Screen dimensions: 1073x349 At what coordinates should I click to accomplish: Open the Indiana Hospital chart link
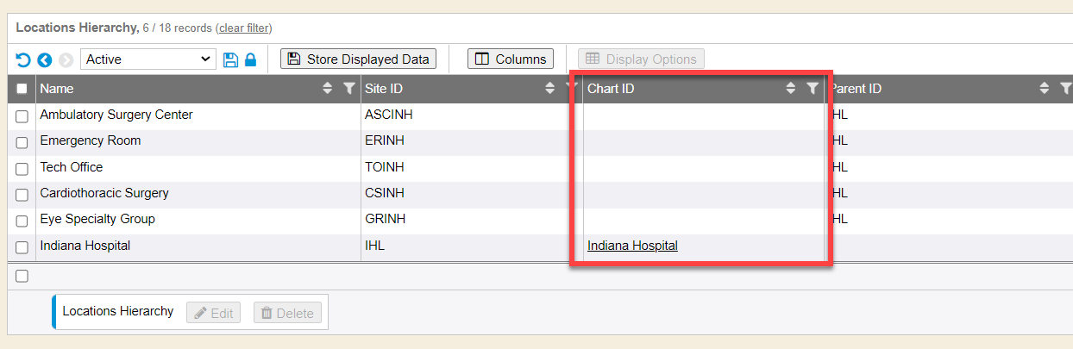(x=632, y=246)
